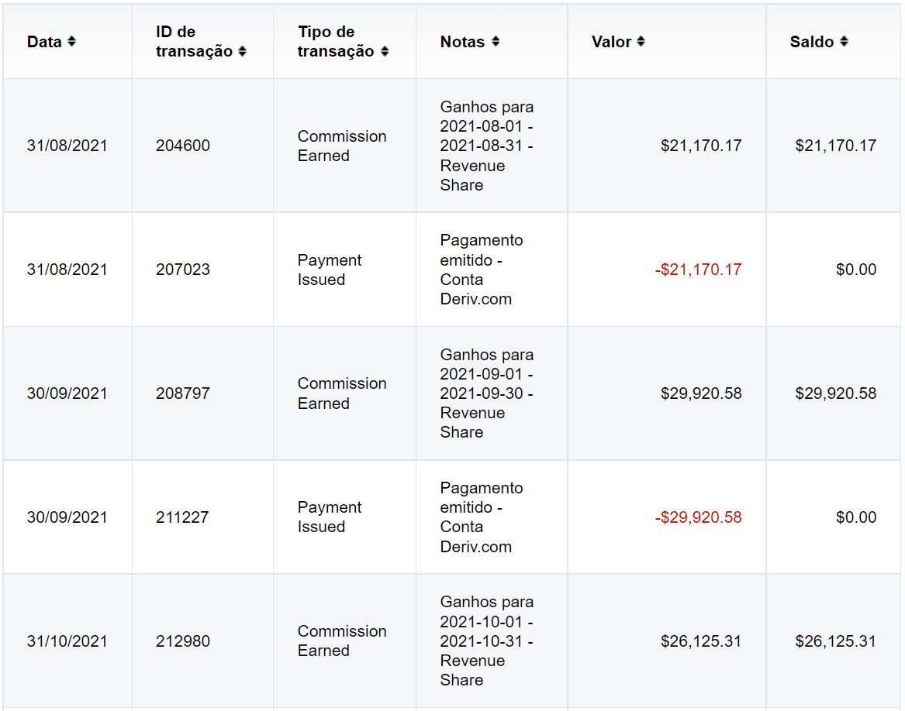
Task: Click the Tipo de transação sort arrows
Action: pyautogui.click(x=385, y=52)
